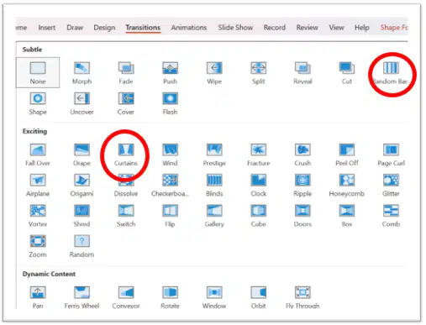Open the Design tab
The width and height of the screenshot is (426, 325).
pyautogui.click(x=104, y=28)
